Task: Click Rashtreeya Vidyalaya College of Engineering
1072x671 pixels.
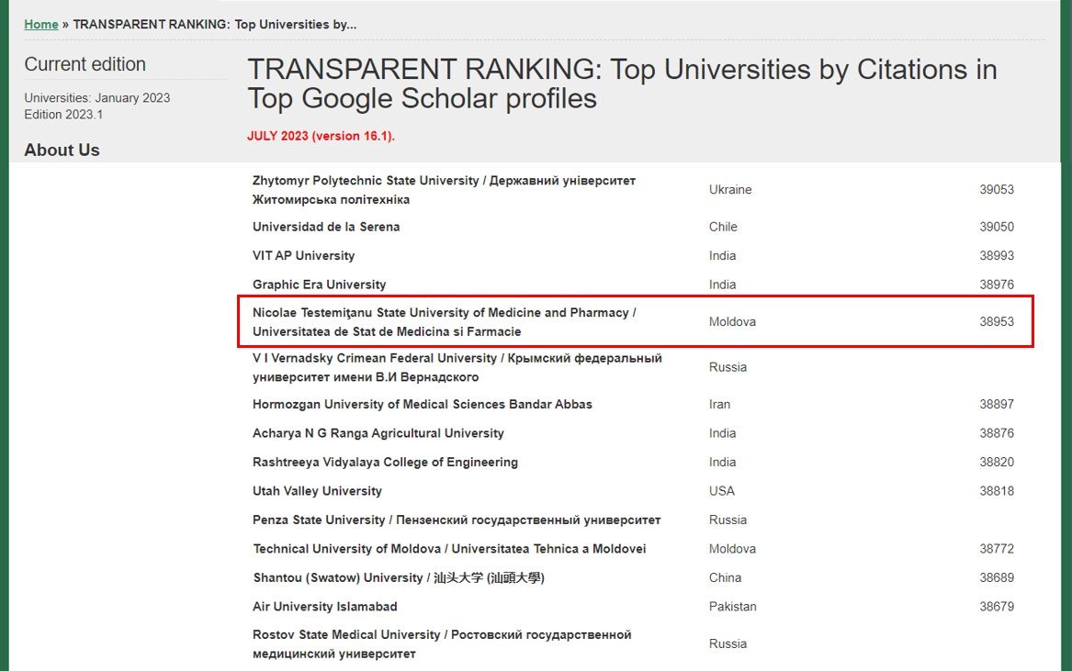Action: click(x=385, y=463)
